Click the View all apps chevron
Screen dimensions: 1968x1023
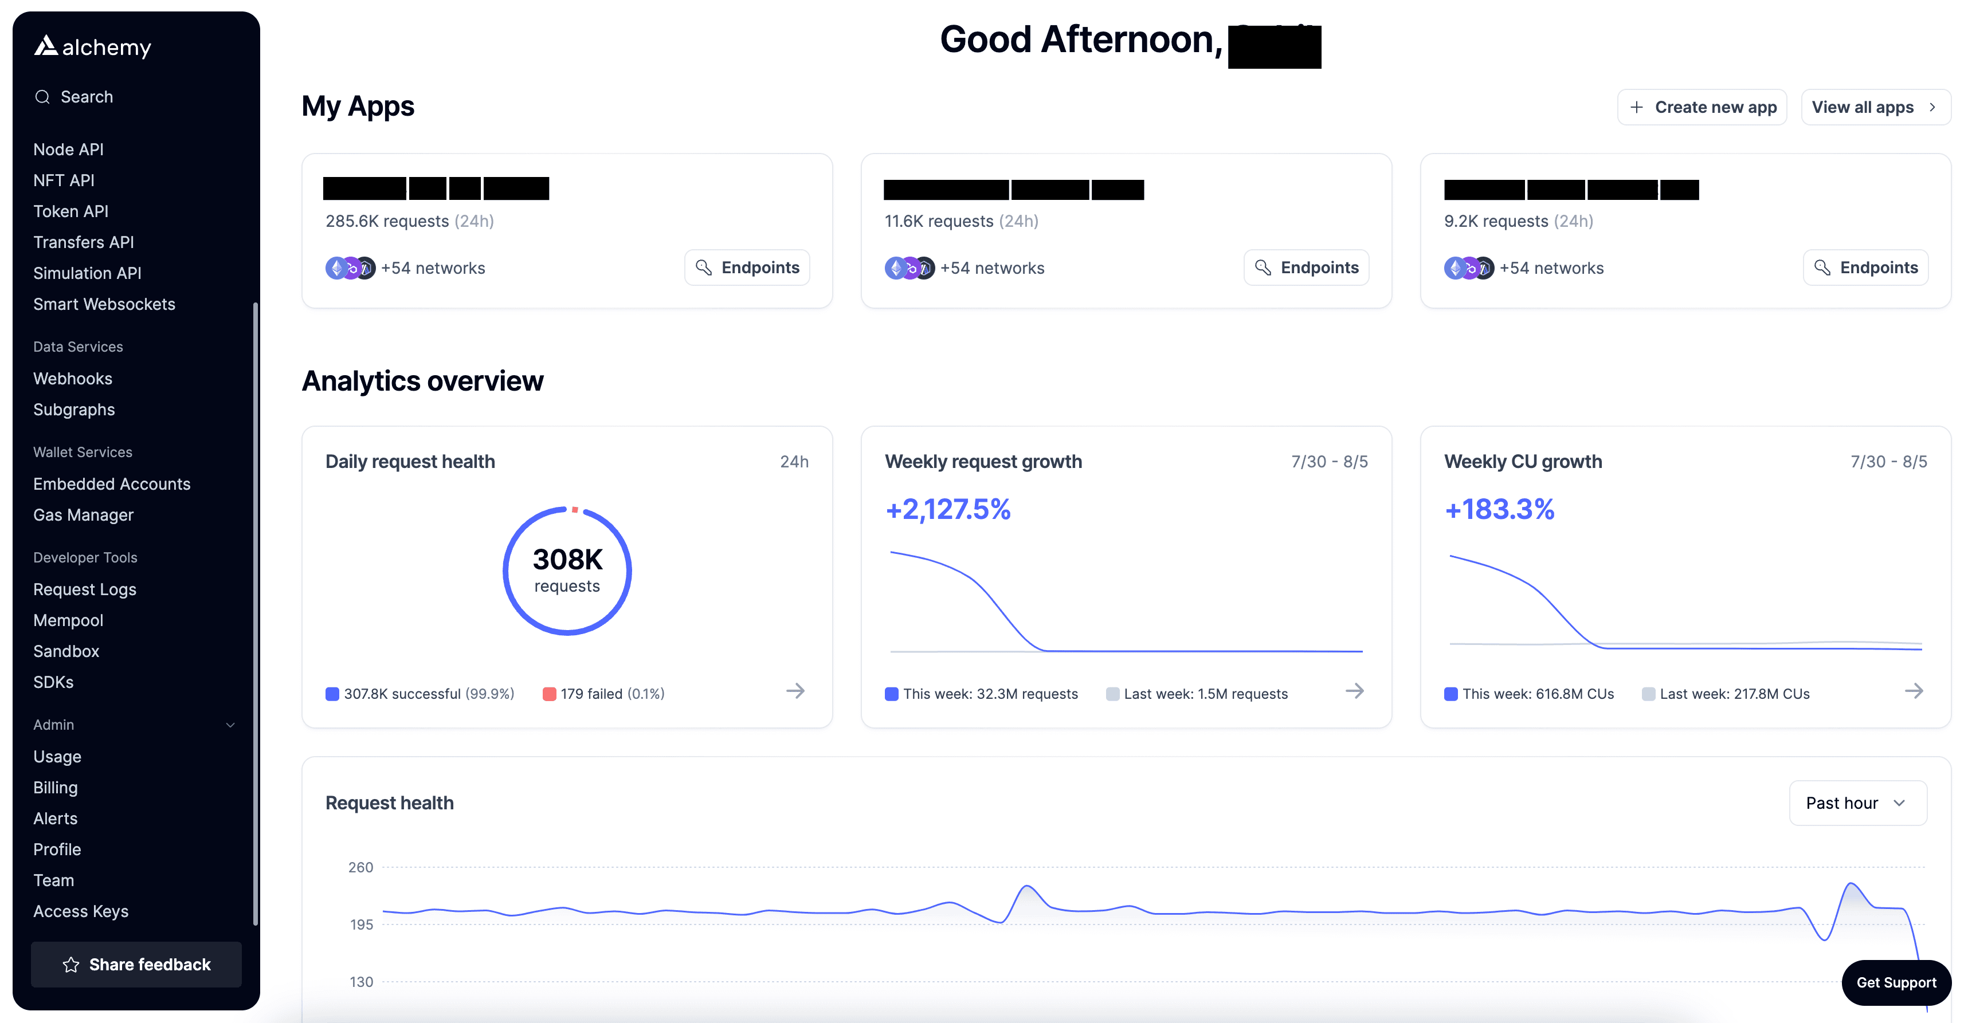[1932, 108]
